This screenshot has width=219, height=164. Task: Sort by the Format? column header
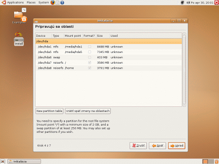pyautogui.click(x=89, y=36)
